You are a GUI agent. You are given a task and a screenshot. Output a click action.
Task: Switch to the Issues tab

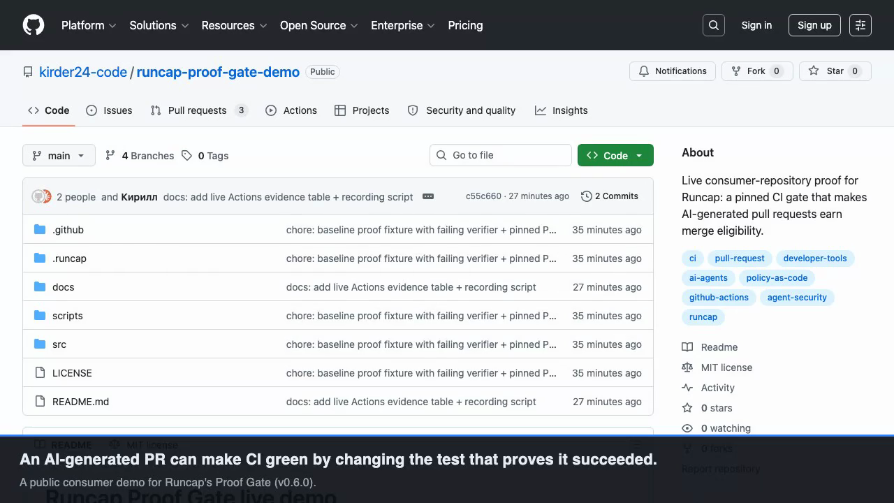(109, 110)
